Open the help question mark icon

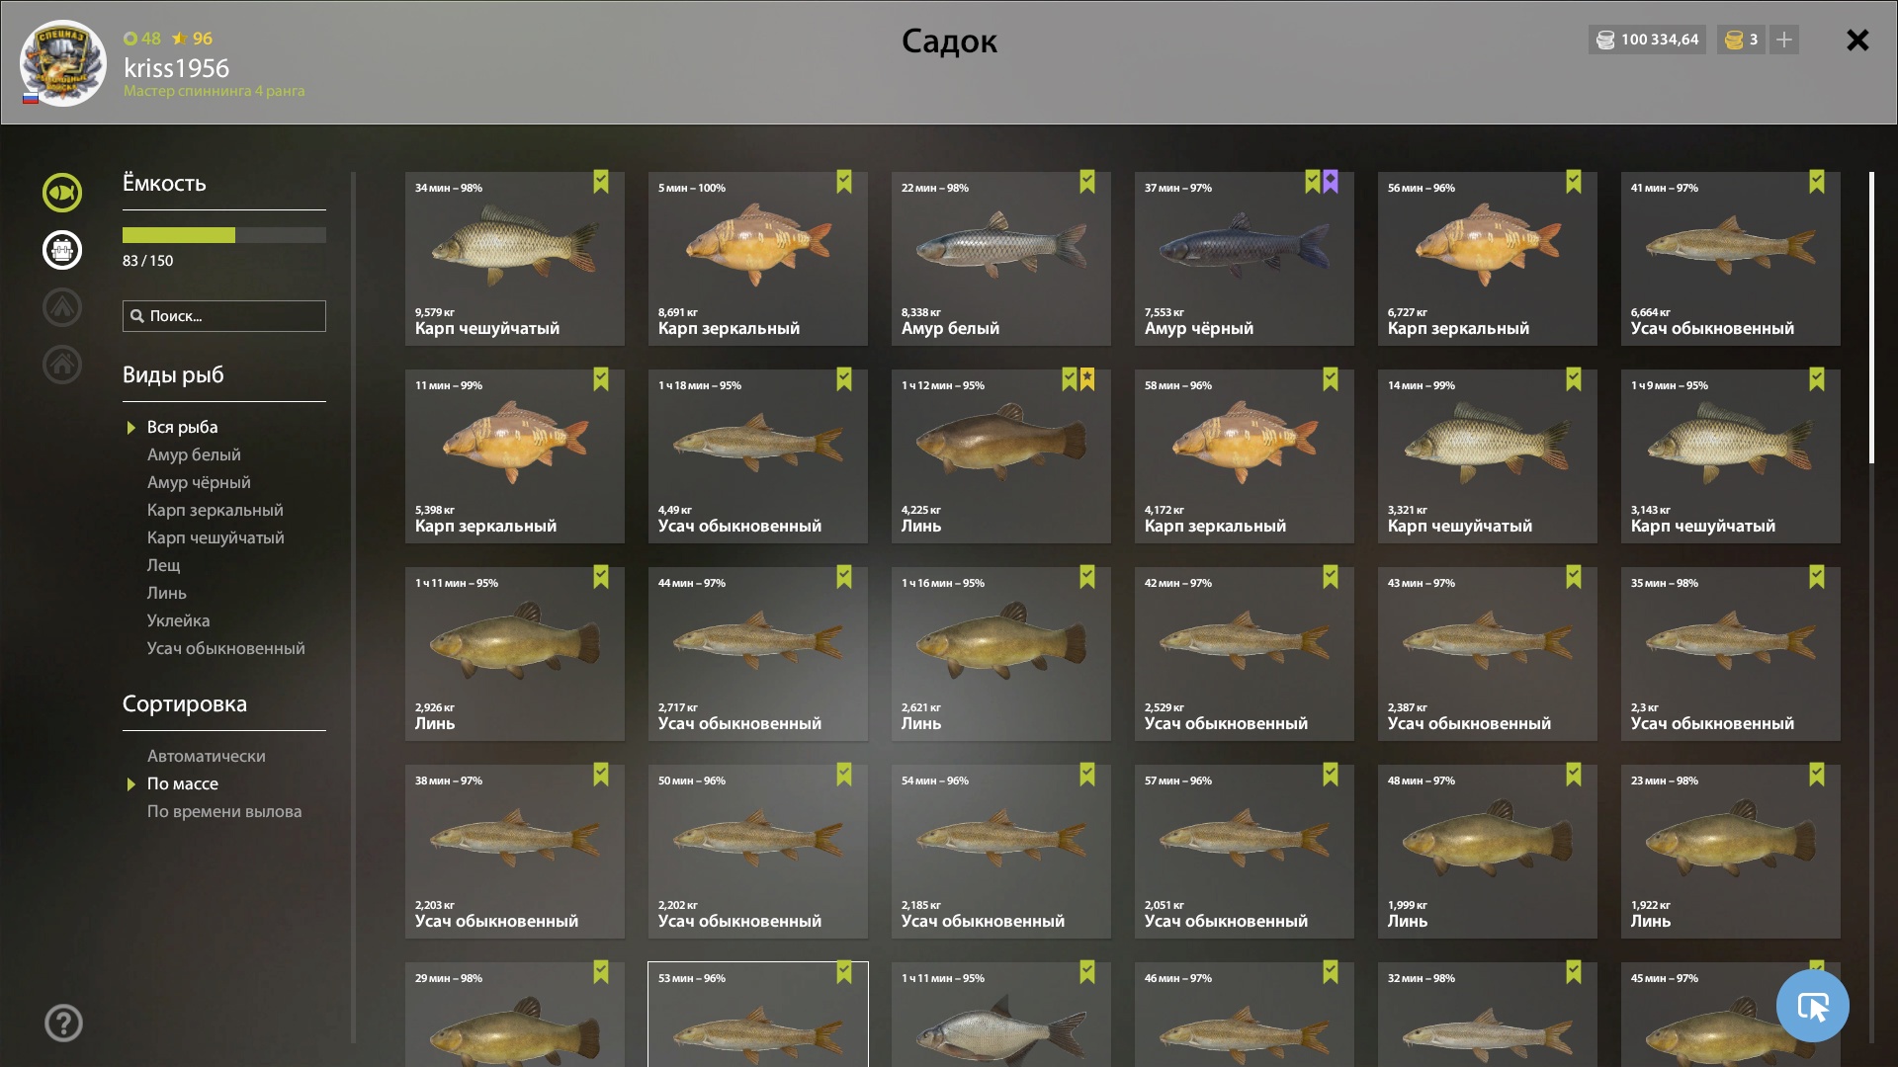coord(63,1024)
